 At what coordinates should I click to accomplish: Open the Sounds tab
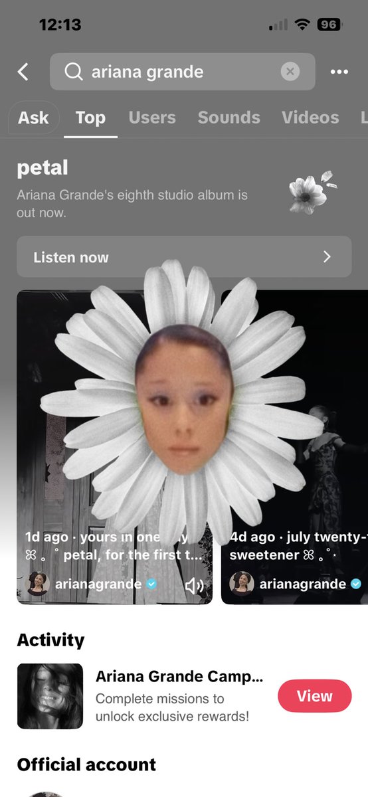click(229, 118)
